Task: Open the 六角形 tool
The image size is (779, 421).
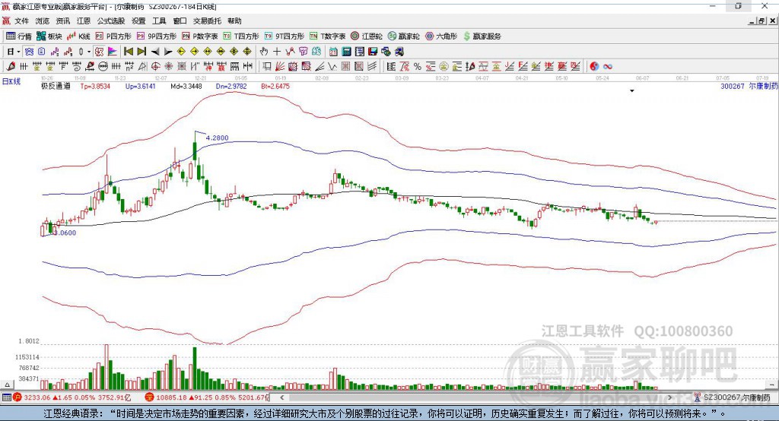Action: (x=441, y=36)
